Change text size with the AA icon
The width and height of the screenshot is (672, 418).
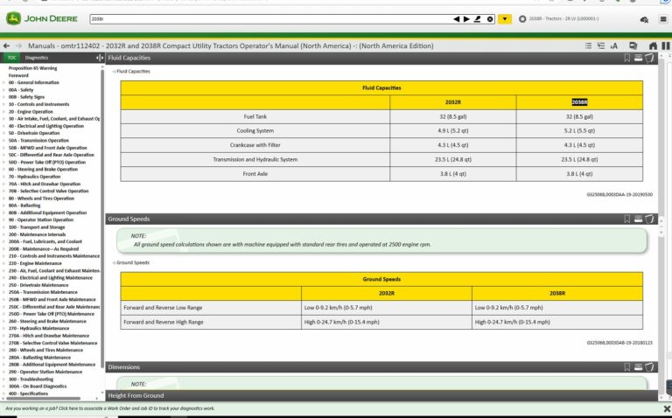tap(613, 45)
